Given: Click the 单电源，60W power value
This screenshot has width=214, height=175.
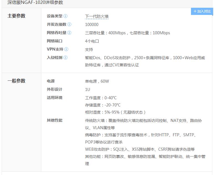Looking at the screenshot, I should coord(97,81).
